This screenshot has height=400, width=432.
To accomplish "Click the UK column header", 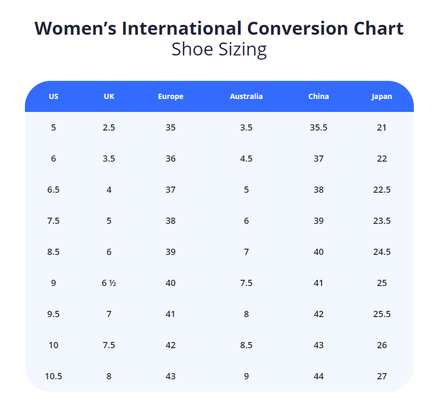I will 109,96.
